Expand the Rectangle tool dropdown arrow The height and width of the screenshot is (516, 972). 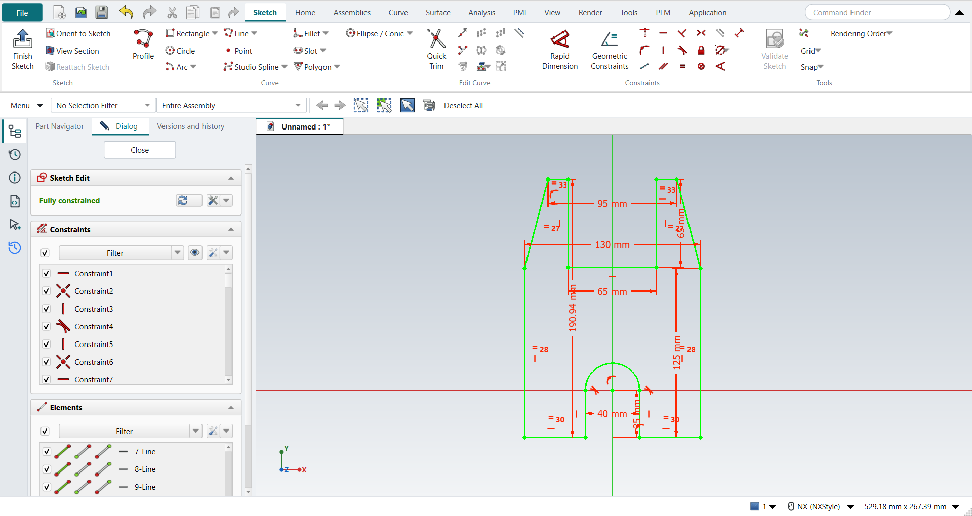(215, 33)
